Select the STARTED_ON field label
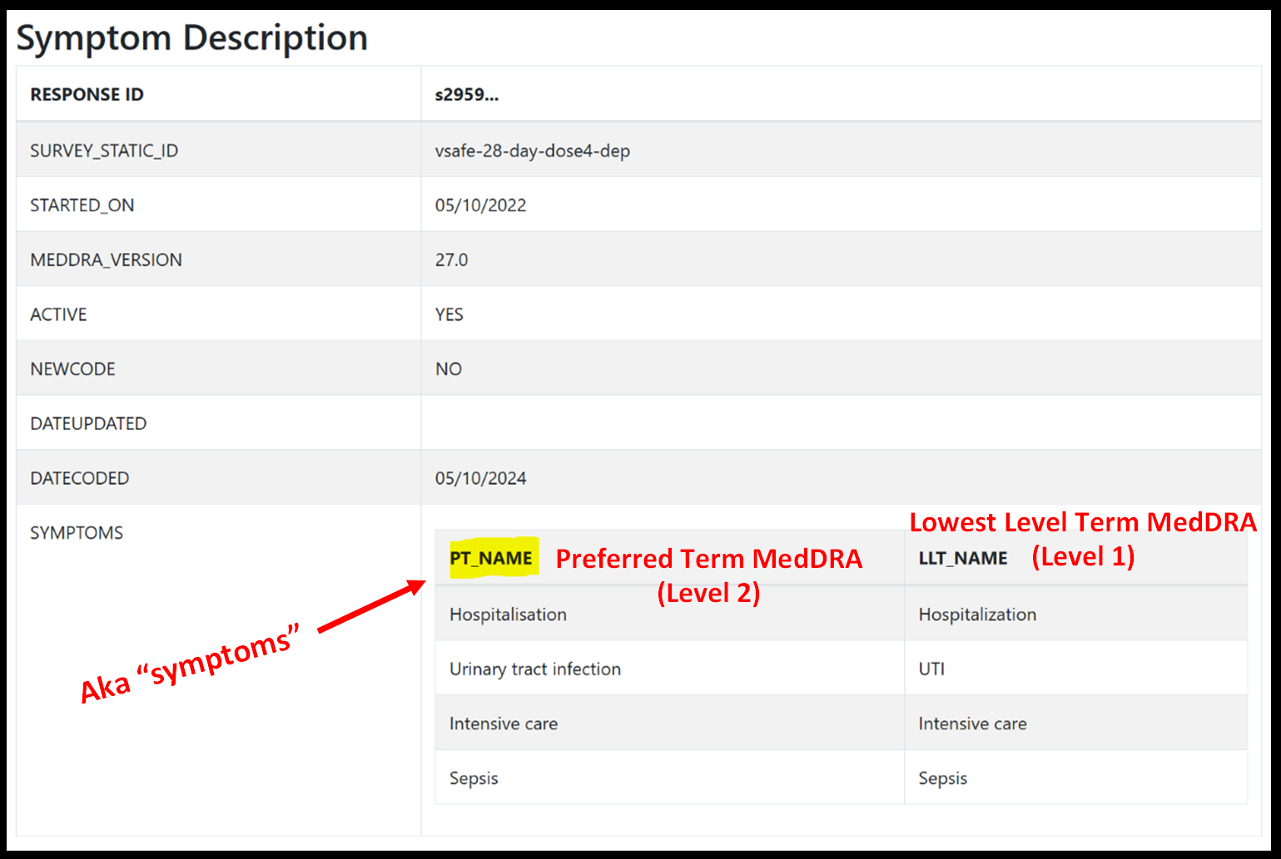This screenshot has height=859, width=1281. click(82, 205)
